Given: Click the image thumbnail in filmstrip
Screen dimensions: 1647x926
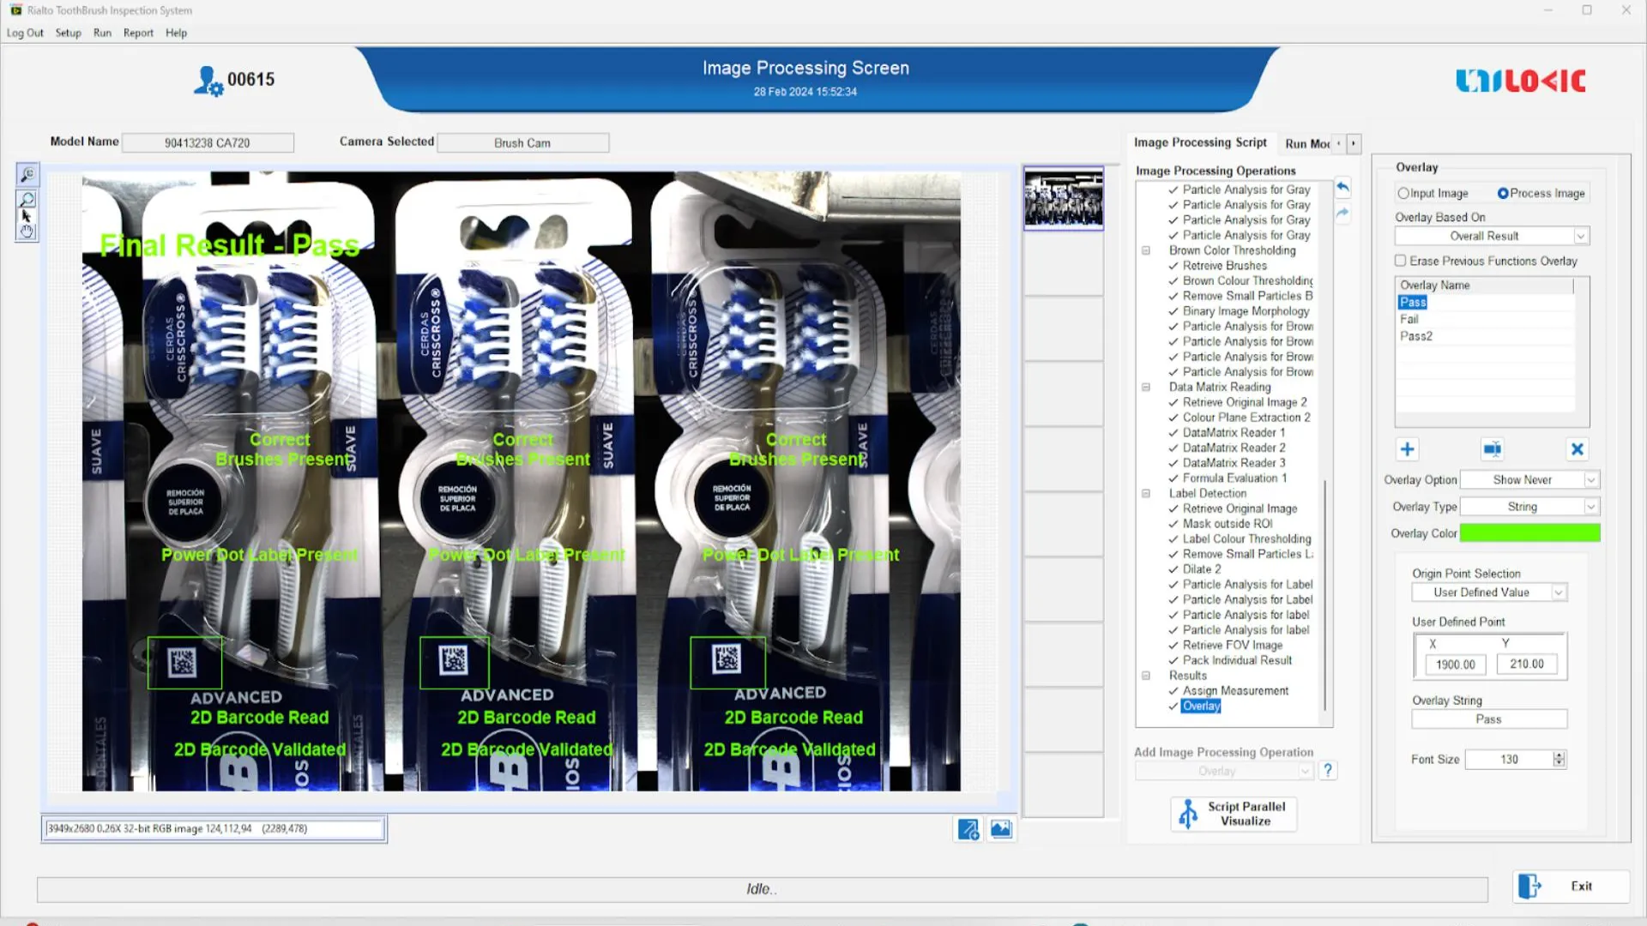Looking at the screenshot, I should click(1063, 199).
